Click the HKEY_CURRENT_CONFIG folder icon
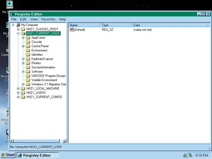 point(23,97)
